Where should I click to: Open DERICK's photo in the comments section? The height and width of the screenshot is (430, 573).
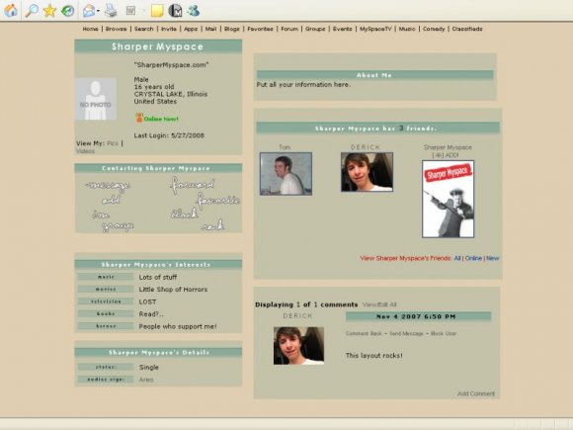[x=298, y=346]
